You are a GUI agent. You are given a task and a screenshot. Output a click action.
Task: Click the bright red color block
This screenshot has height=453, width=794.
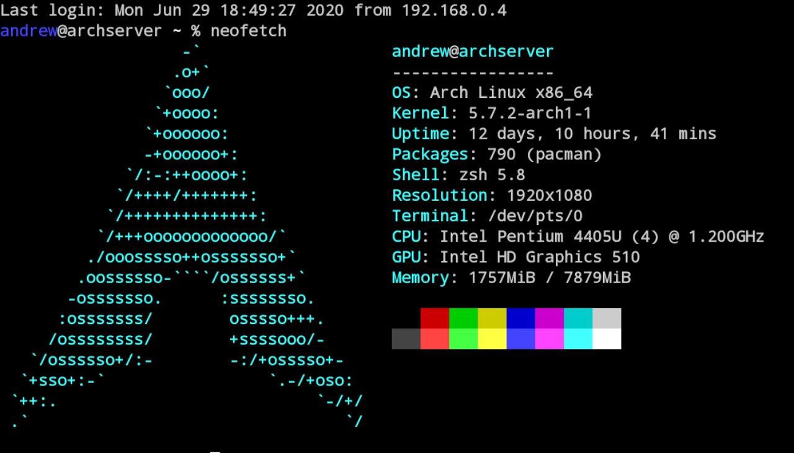pyautogui.click(x=435, y=339)
